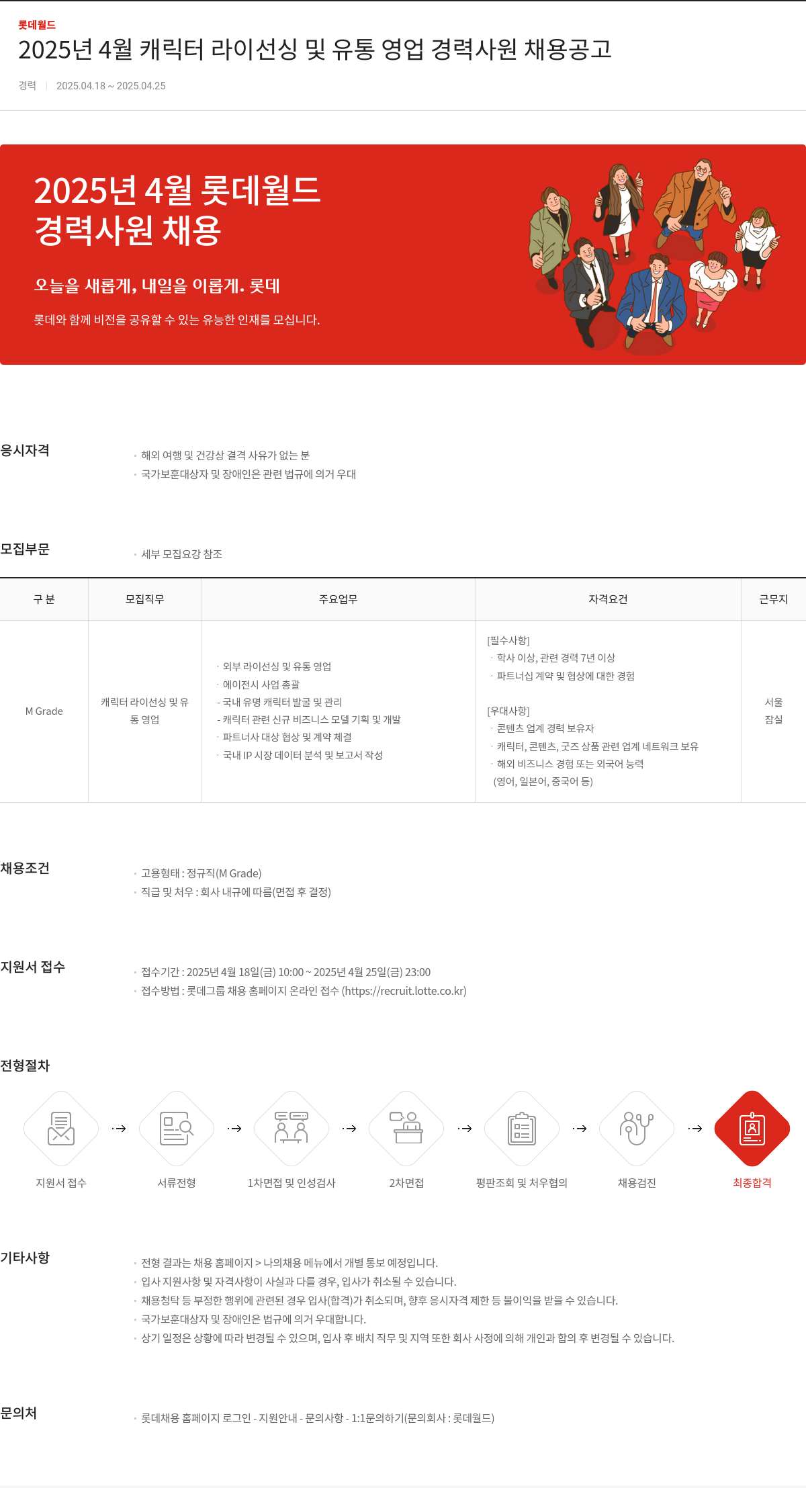The image size is (806, 1488).
Task: Click the slogan 오늘을 새롭게, 내일을 이롭게. 롯데
Action: [x=157, y=286]
